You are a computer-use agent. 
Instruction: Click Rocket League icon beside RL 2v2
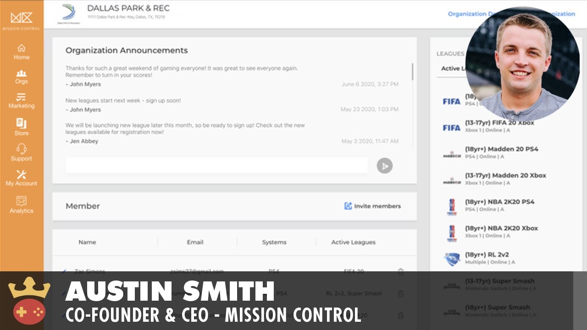click(452, 259)
